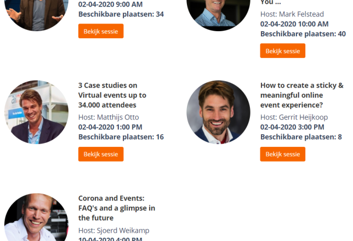Click Sjoerd Weikamp's circular profile photo

coord(37,217)
